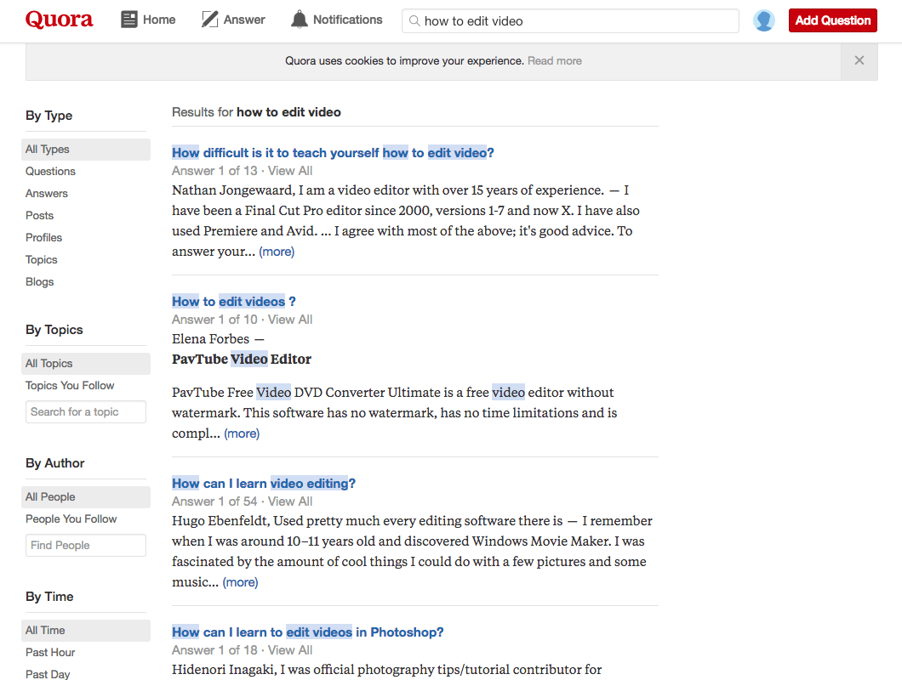Open 'How difficult is it to teach yourself' question
The height and width of the screenshot is (680, 902).
click(333, 153)
